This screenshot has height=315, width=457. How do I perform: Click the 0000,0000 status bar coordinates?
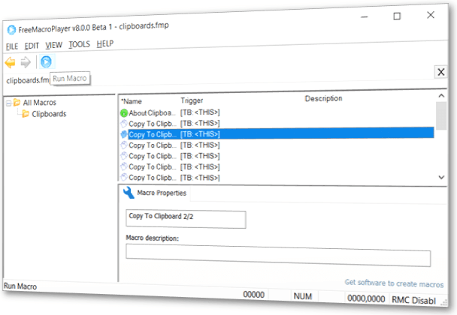pos(366,298)
